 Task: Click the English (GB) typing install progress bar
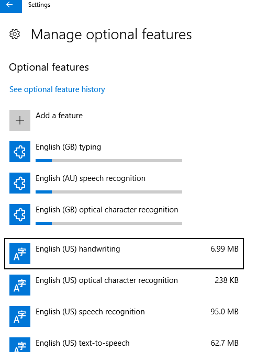pos(109,161)
